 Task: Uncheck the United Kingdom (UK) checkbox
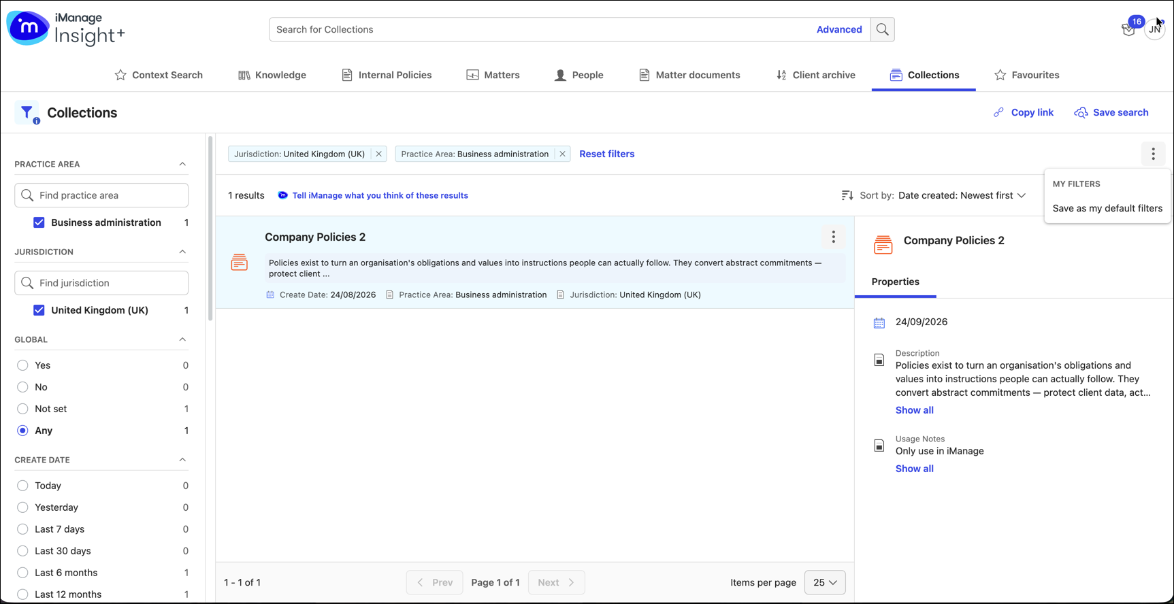tap(39, 310)
